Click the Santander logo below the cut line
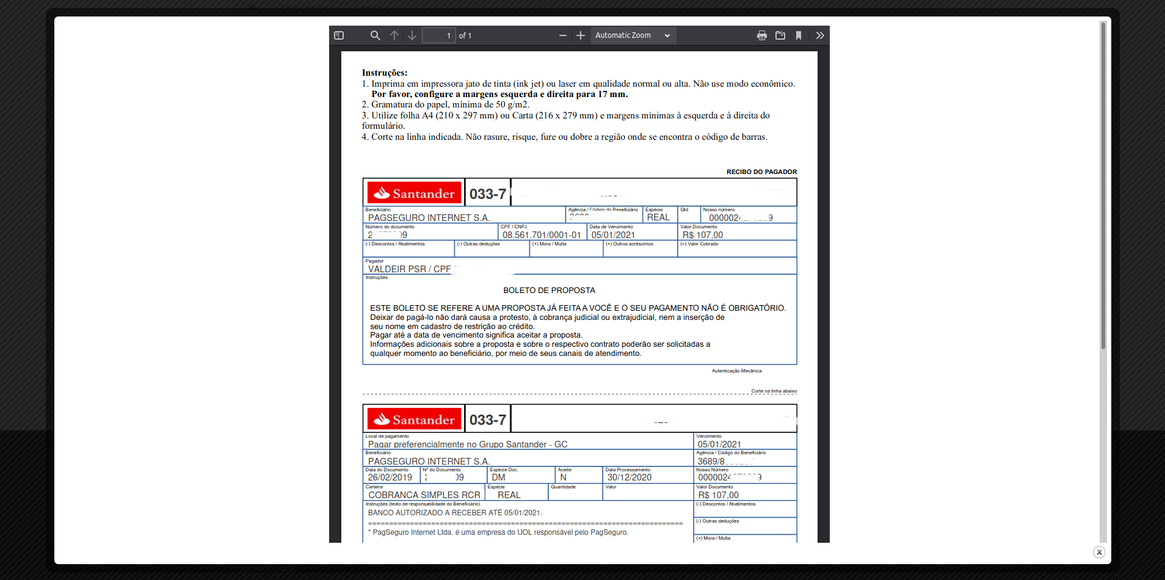 click(415, 419)
